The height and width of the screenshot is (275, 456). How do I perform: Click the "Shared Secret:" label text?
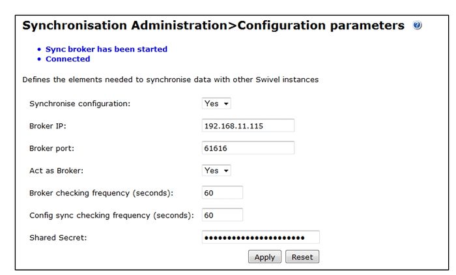pyautogui.click(x=58, y=238)
